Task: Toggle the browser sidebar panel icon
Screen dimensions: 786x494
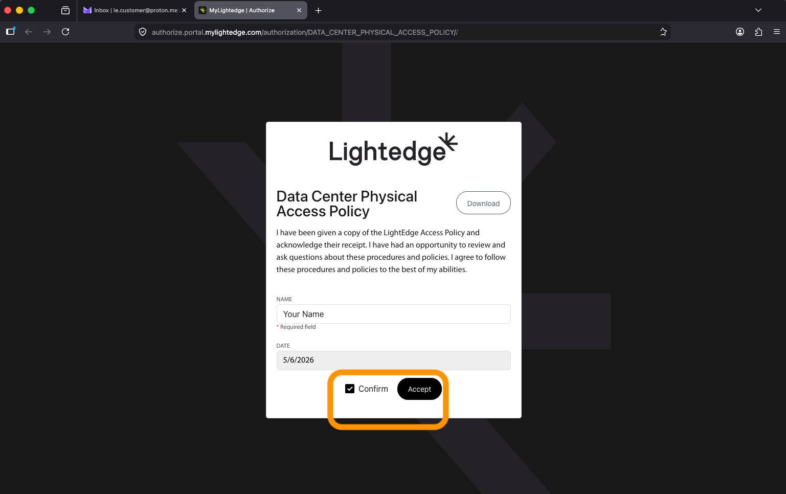Action: pos(10,32)
